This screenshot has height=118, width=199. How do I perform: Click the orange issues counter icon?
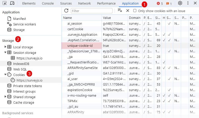(x=168, y=4)
